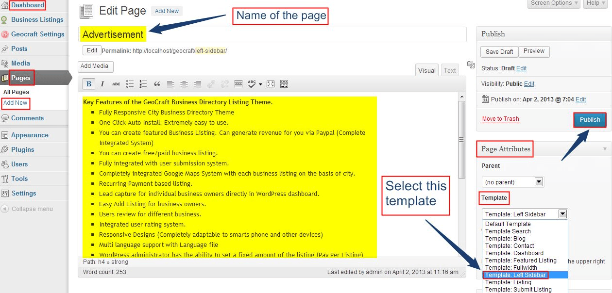
Task: Switch to the Visual editor tab
Action: (x=427, y=70)
